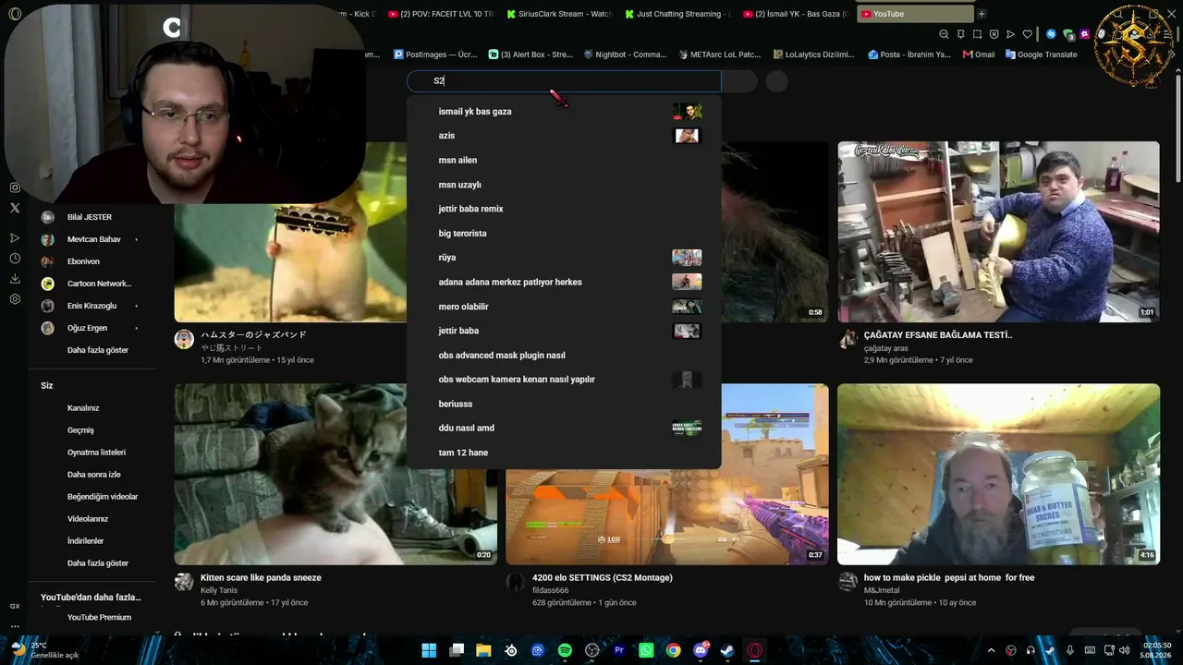Show hidden system tray icons
The width and height of the screenshot is (1183, 665).
click(991, 650)
